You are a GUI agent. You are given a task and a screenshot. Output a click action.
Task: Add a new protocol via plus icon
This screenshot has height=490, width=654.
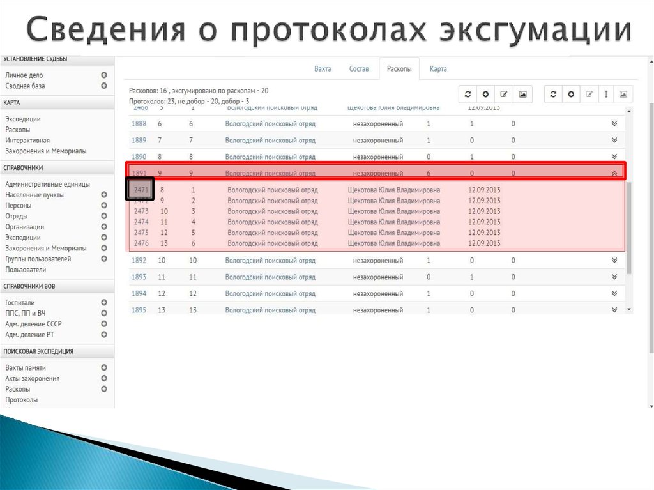[571, 94]
